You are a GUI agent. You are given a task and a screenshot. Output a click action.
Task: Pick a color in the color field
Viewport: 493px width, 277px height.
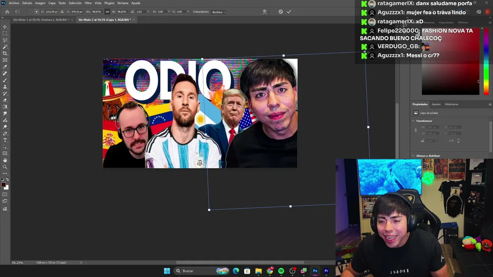click(450, 62)
